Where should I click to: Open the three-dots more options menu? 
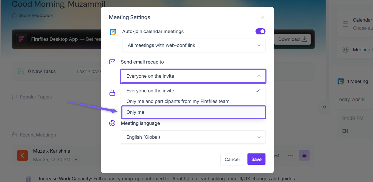(290, 155)
